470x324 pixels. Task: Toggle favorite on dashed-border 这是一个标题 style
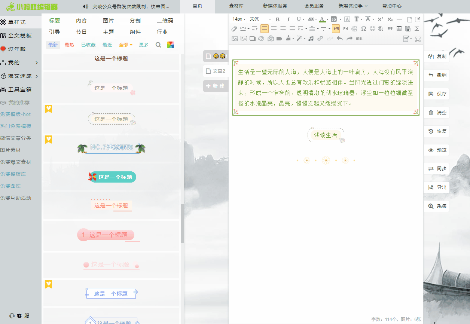[49, 108]
